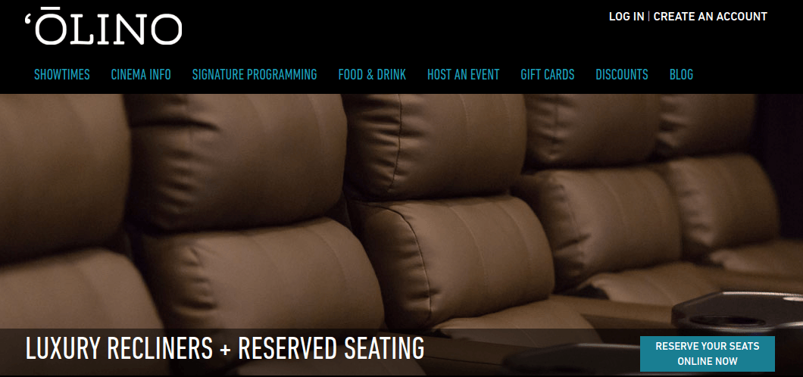Select HOST AN EVENT menu item
Viewport: 803px width, 377px height.
pyautogui.click(x=464, y=75)
